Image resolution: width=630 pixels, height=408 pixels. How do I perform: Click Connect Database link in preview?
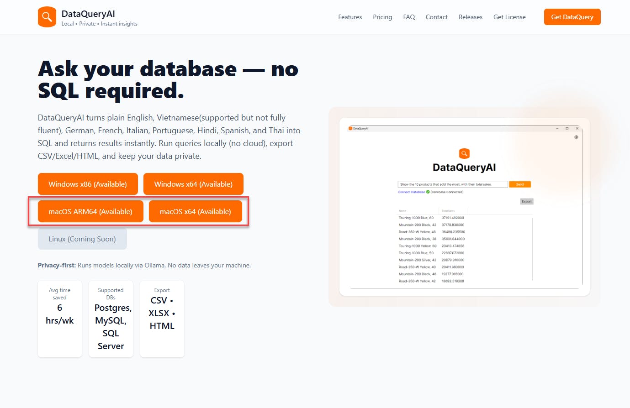coord(411,192)
